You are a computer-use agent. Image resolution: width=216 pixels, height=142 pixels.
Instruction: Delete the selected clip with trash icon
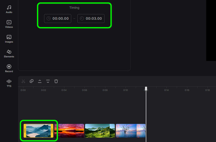56,81
